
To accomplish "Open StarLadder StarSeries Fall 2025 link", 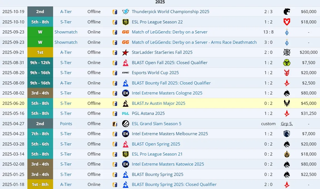I will click(x=162, y=52).
